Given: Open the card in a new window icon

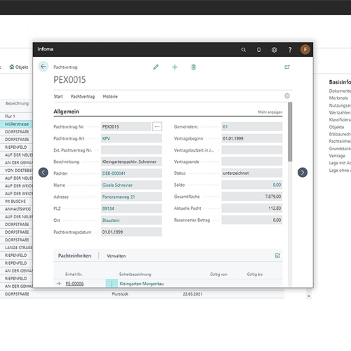Looking at the screenshot, I should point(287,67).
